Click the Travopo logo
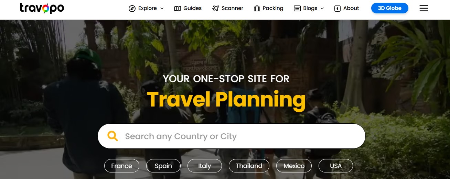 [42, 8]
